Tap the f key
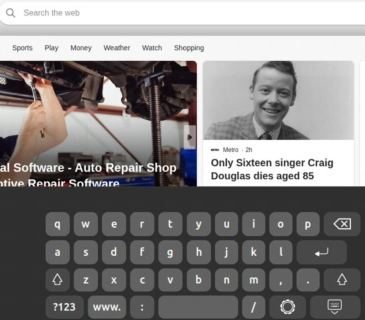Viewport: 365px width, 320px height. [x=142, y=252]
